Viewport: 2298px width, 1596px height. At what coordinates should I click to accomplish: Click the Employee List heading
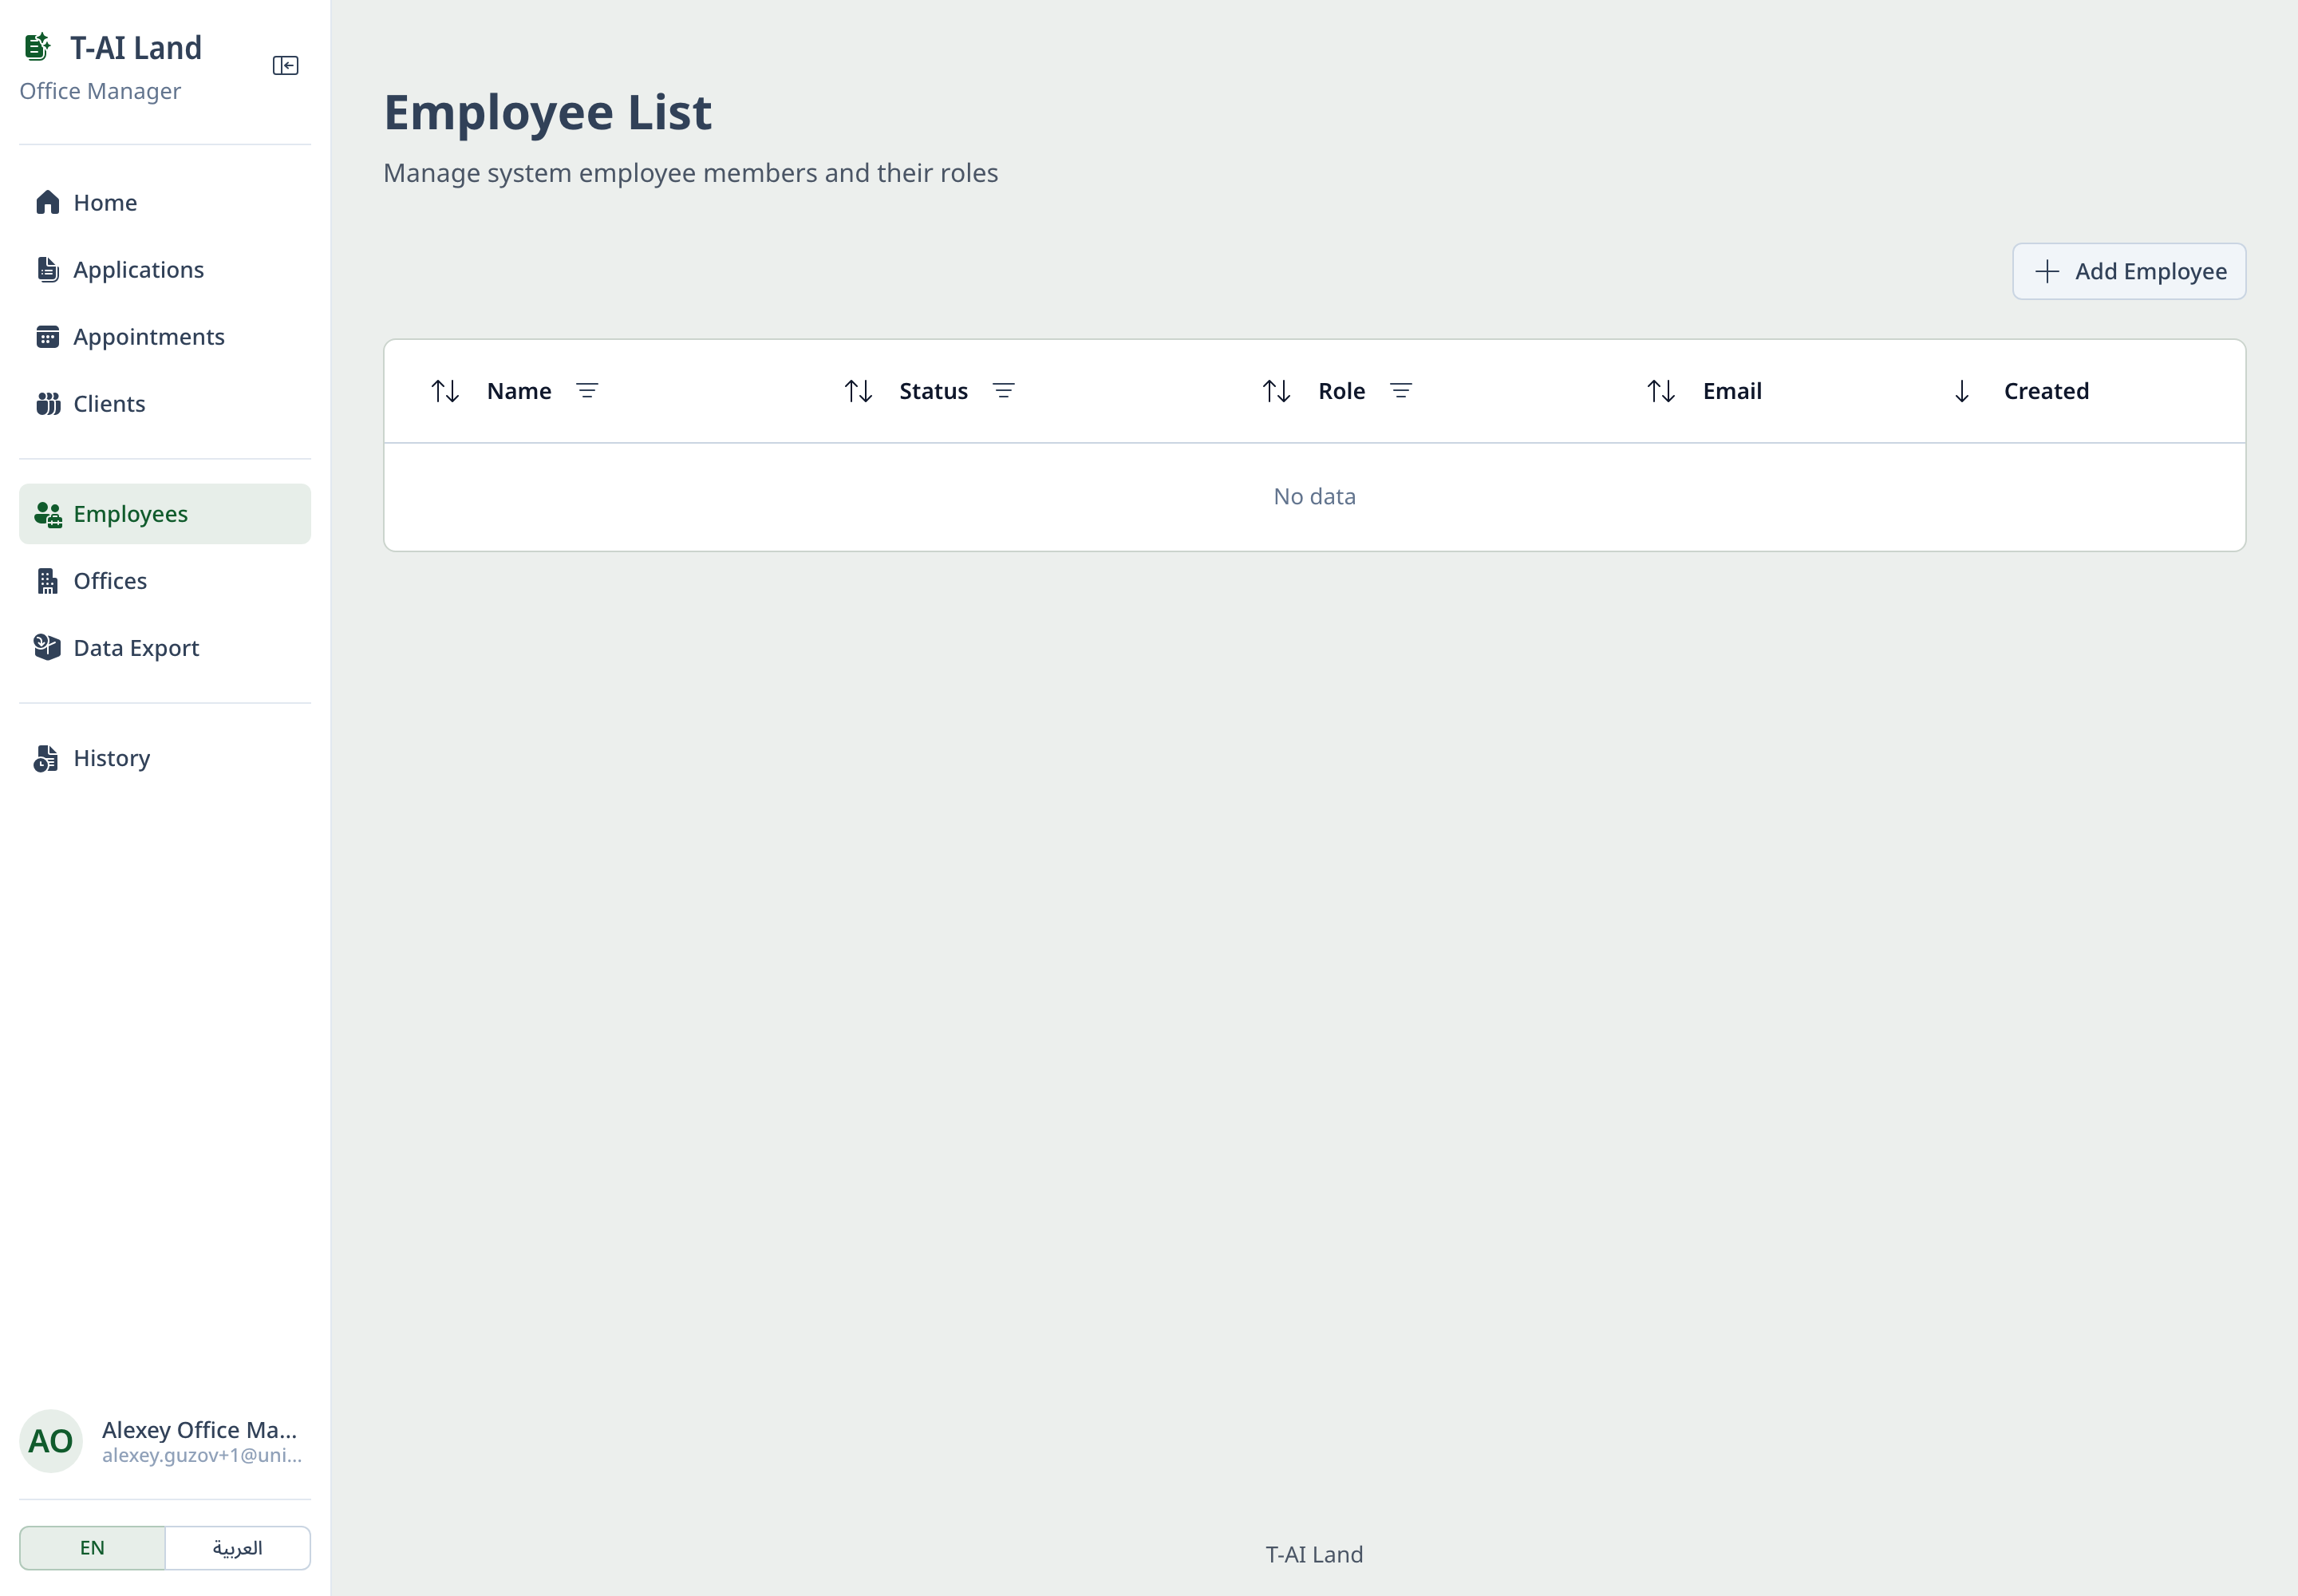click(548, 112)
